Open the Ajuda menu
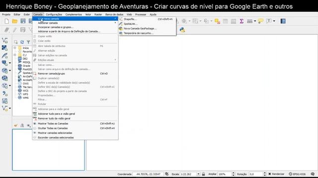318x178 pixels. (153, 14)
